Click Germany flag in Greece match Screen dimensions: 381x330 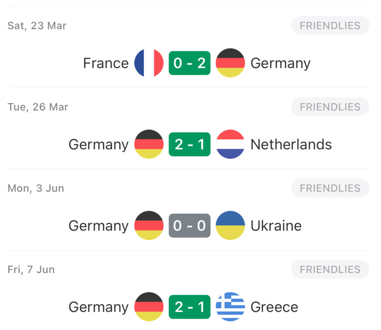click(149, 307)
